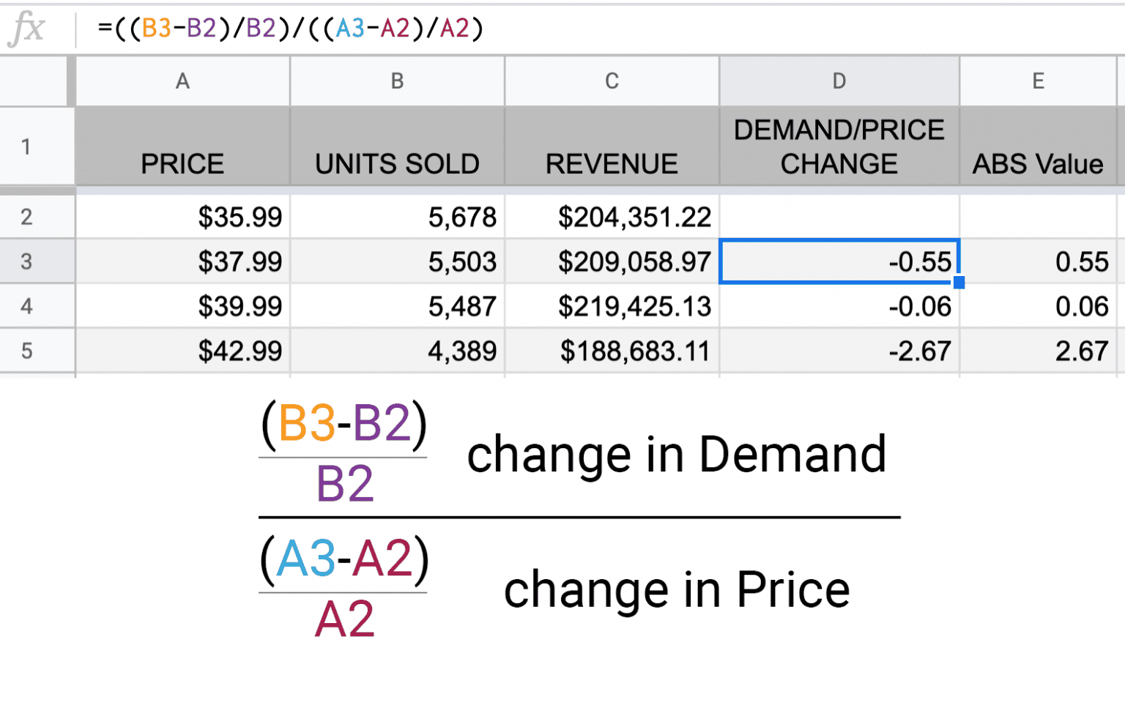Select column A header
This screenshot has width=1125, height=708.
click(x=182, y=81)
